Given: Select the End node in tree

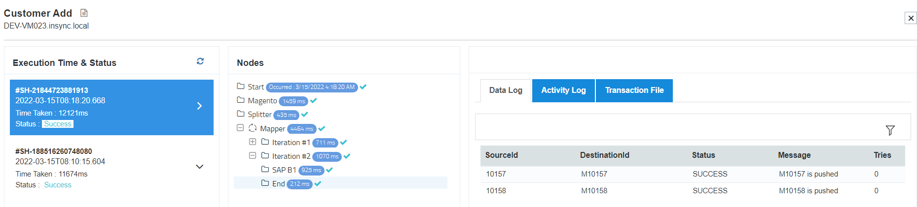Looking at the screenshot, I should [x=279, y=183].
